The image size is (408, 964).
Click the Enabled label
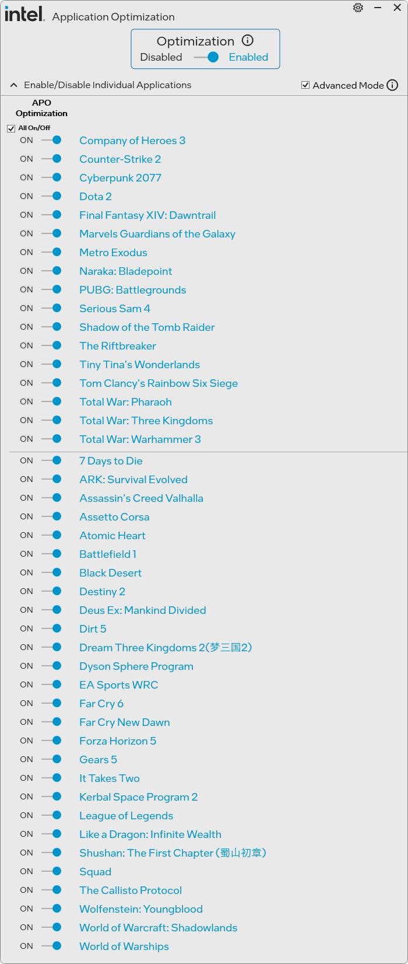[248, 57]
